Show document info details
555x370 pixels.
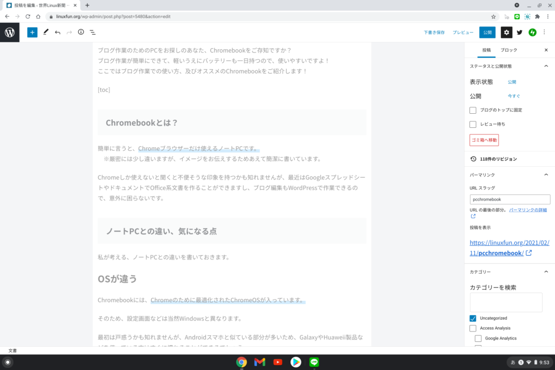coord(81,32)
